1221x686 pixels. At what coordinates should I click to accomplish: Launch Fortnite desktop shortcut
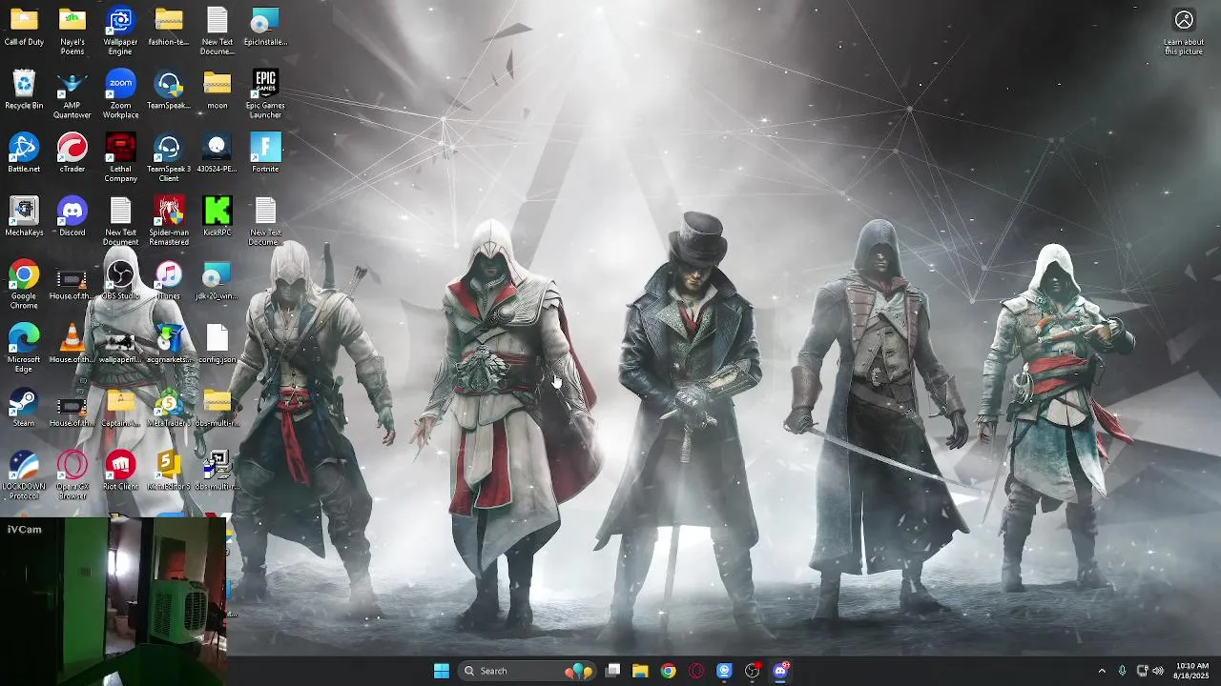(x=265, y=153)
